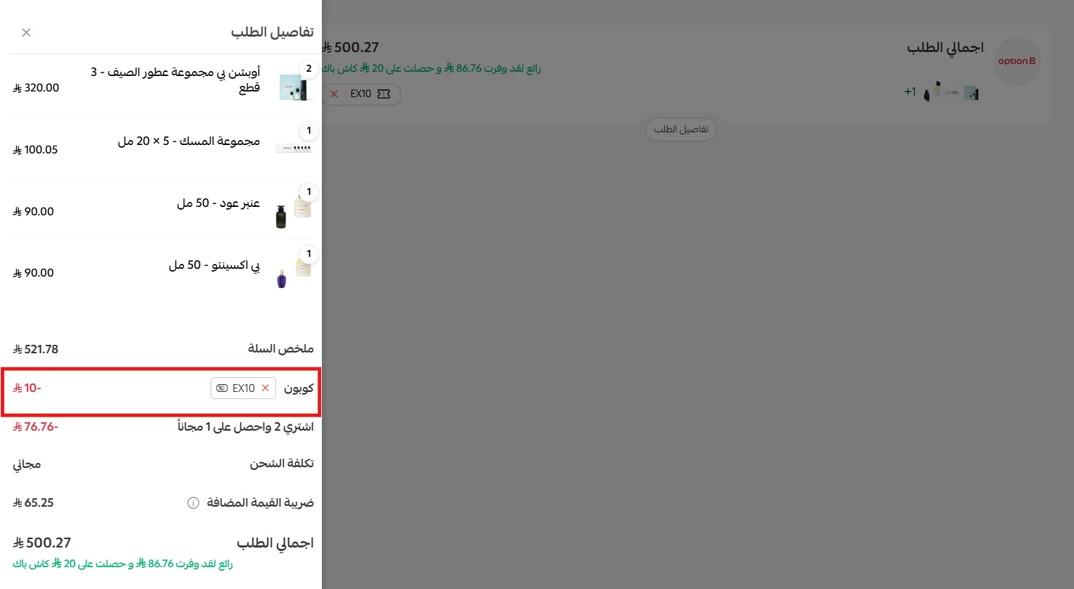Remove EX10 coupon in the order details panel
Screen dimensions: 1074x589
(x=266, y=388)
